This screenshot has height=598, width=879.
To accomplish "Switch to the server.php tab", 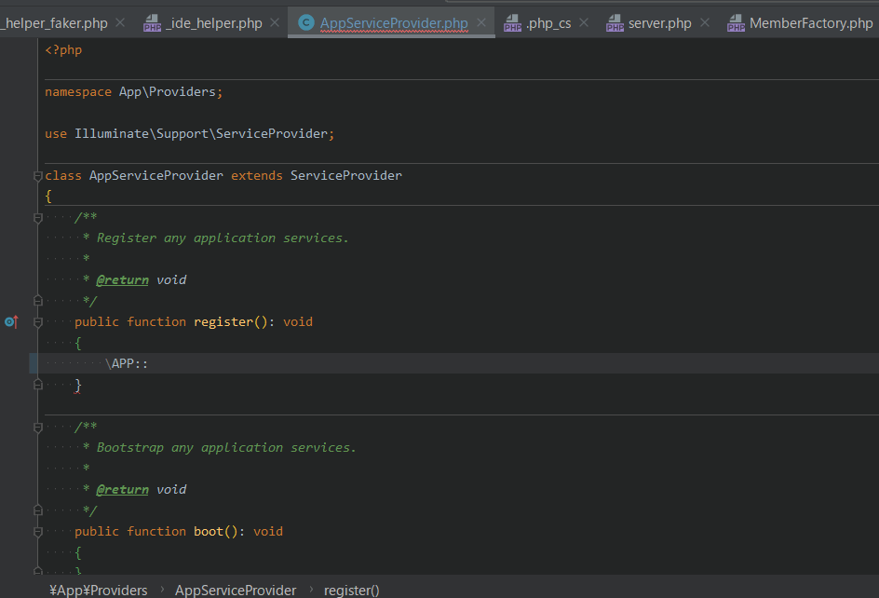I will coord(659,23).
